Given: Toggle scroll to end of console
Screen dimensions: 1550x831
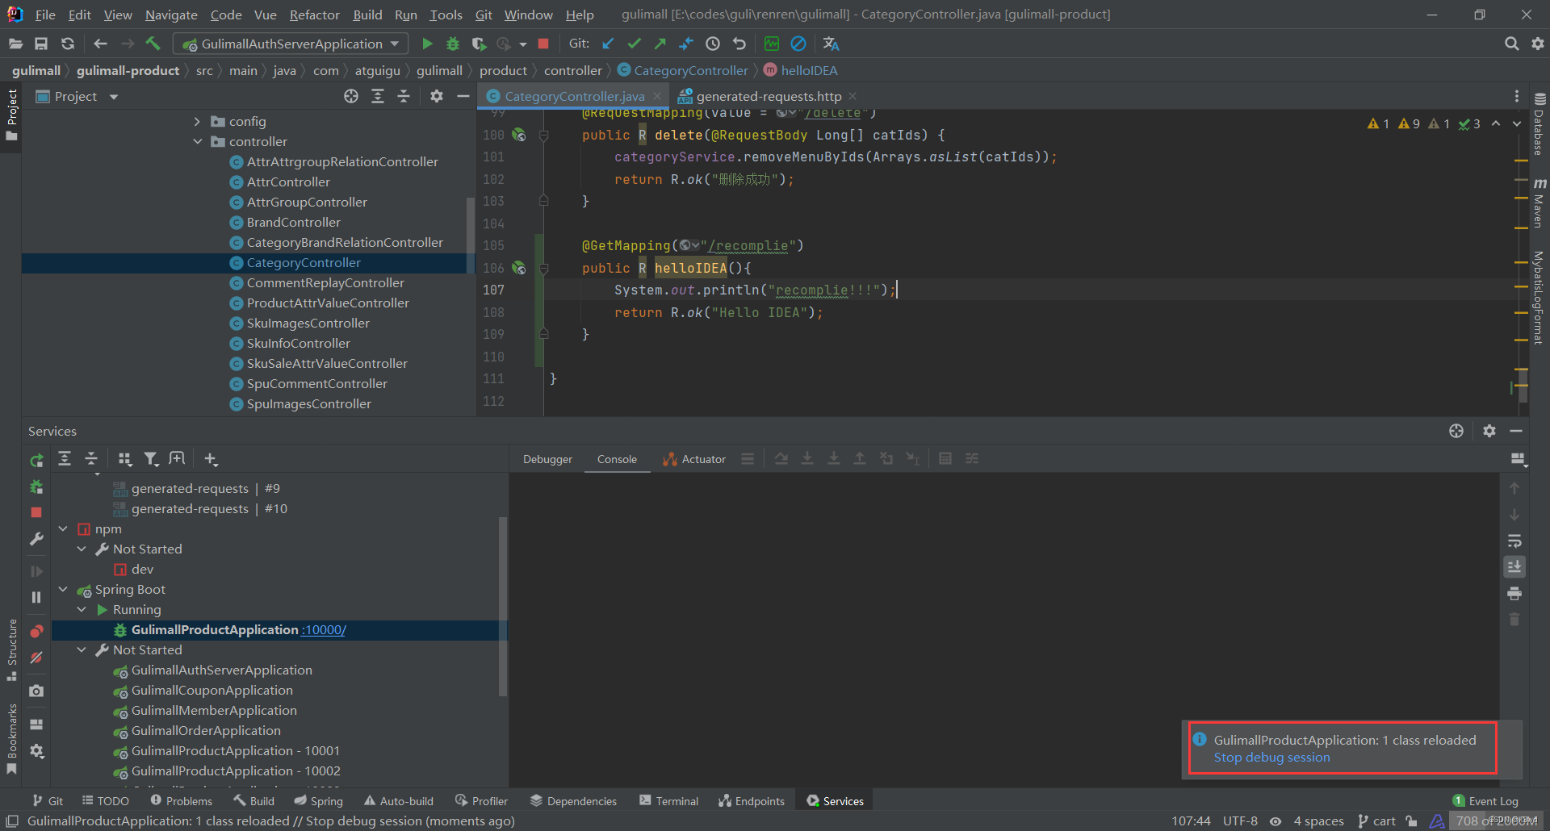Looking at the screenshot, I should coord(1514,567).
